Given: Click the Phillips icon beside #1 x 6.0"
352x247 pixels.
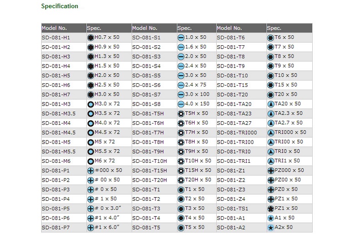Looking at the screenshot, I should [91, 228].
